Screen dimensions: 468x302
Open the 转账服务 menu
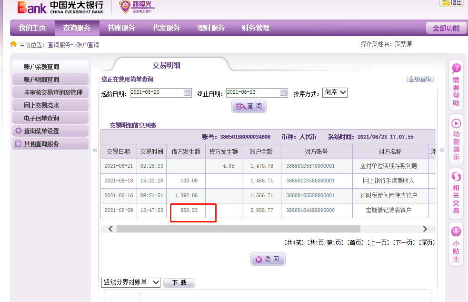pyautogui.click(x=121, y=28)
